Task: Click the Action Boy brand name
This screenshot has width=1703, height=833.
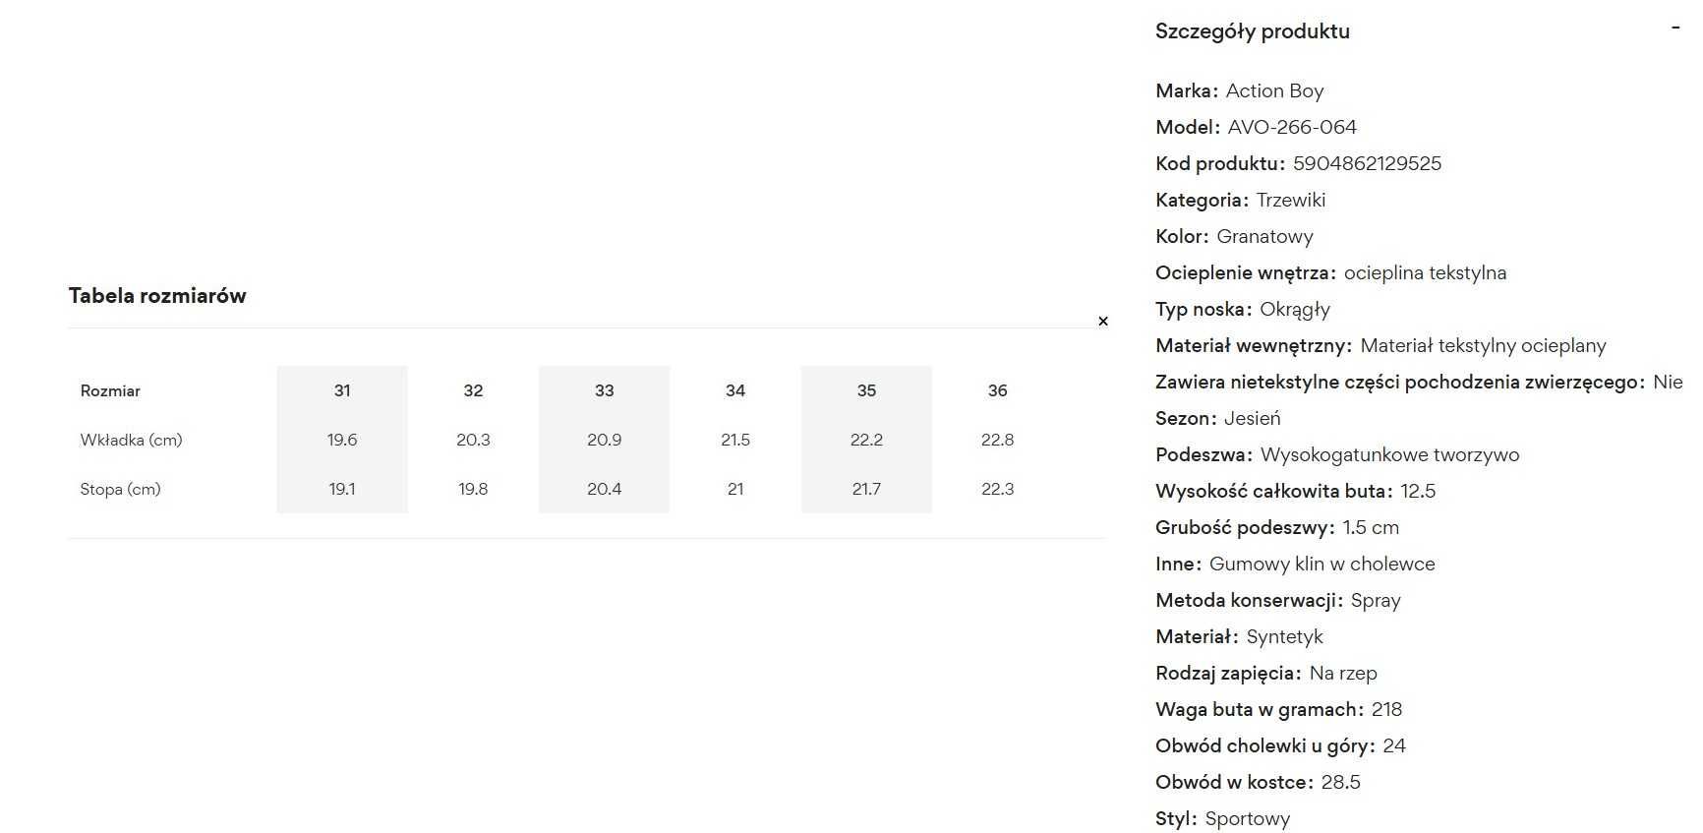Action: pyautogui.click(x=1274, y=90)
